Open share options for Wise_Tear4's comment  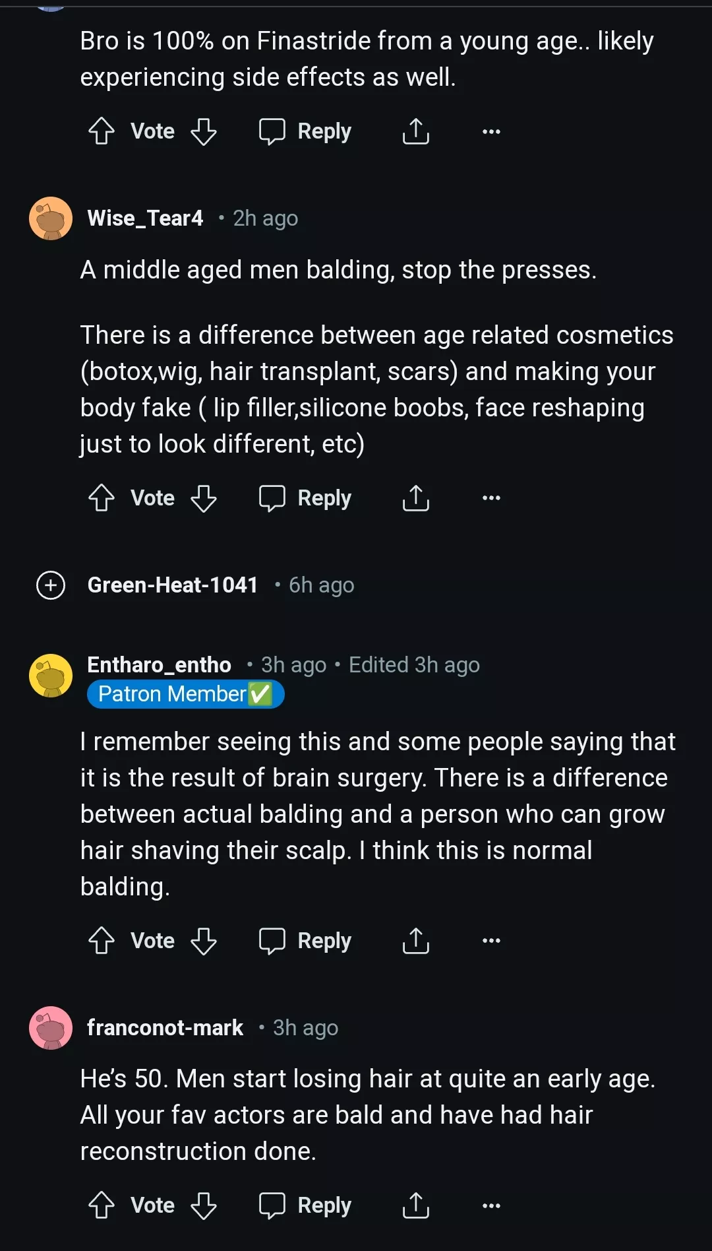point(415,498)
